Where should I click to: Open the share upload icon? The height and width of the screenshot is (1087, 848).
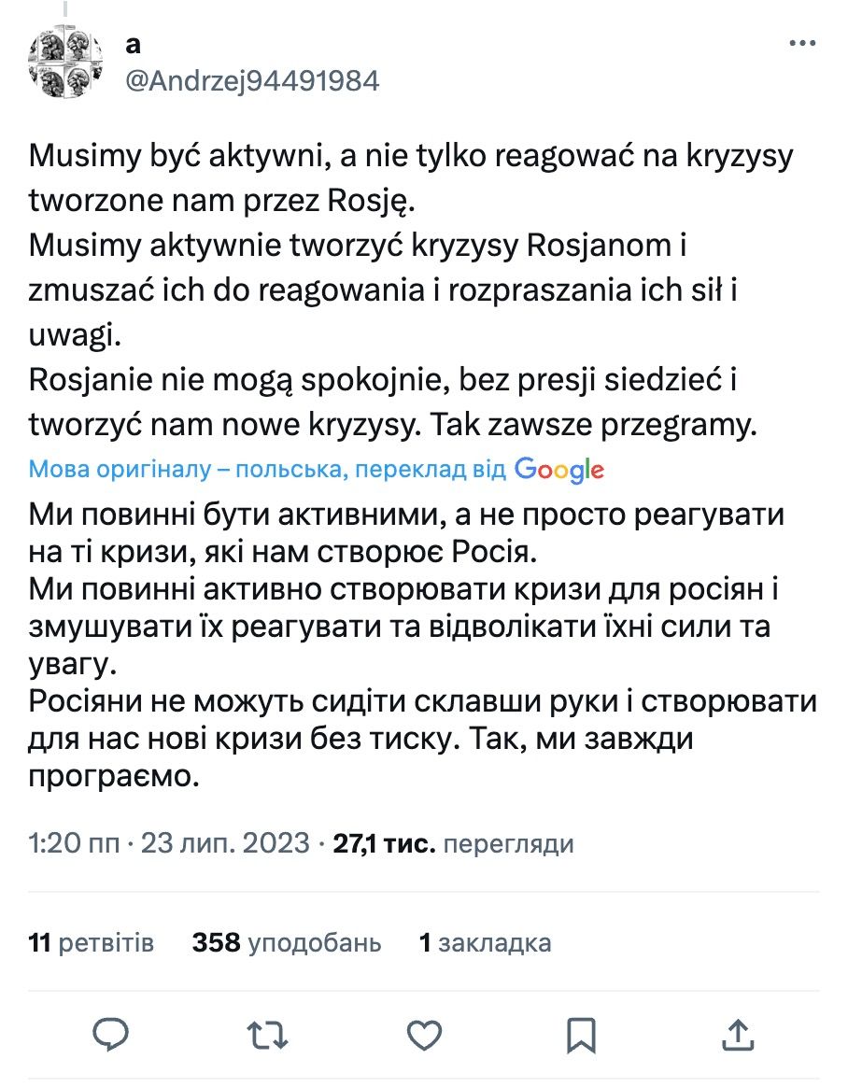739,1034
